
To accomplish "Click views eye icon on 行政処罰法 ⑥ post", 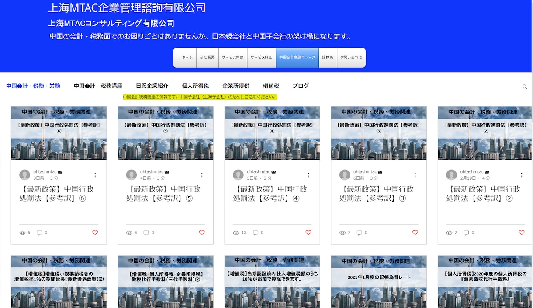I will point(23,233).
